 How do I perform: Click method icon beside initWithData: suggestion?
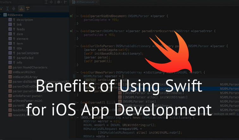pyautogui.click(x=120, y=93)
